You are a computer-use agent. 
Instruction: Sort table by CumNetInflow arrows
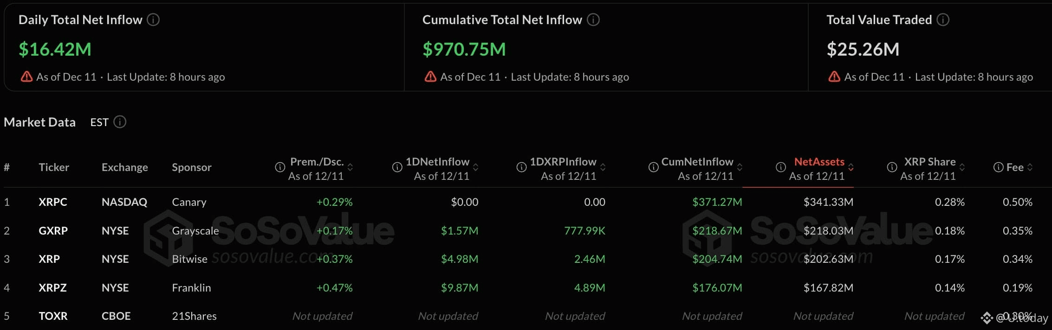pos(740,167)
